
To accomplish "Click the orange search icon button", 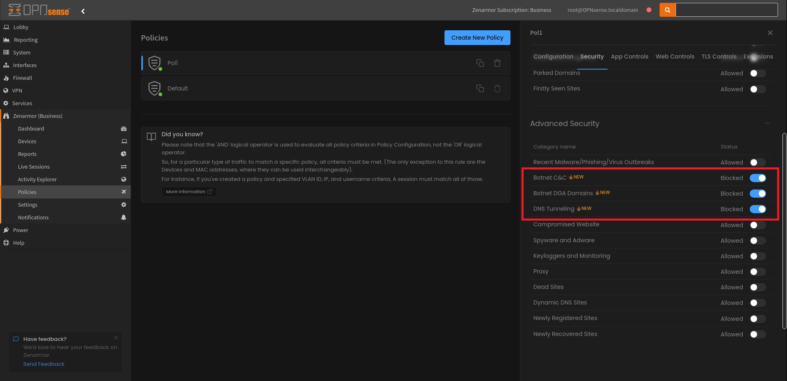I will click(667, 10).
